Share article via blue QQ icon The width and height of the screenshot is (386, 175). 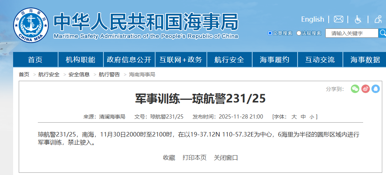[376, 89]
